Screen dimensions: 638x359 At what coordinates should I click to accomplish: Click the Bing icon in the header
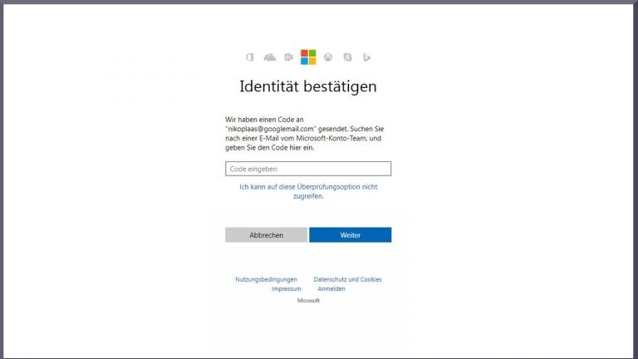pyautogui.click(x=366, y=57)
